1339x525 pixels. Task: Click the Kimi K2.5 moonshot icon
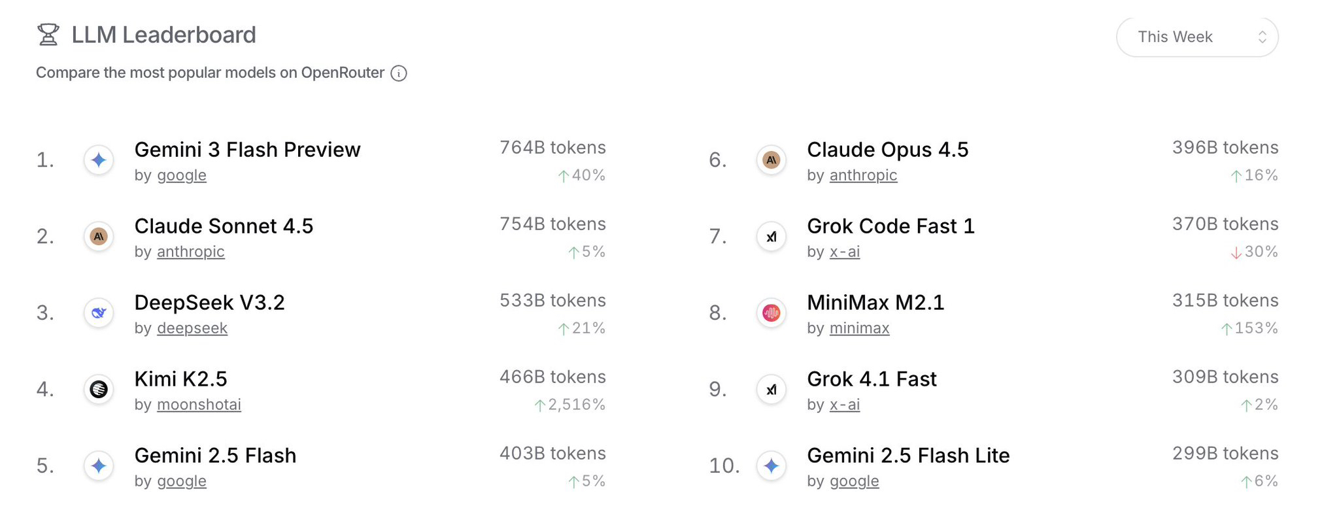pos(99,390)
